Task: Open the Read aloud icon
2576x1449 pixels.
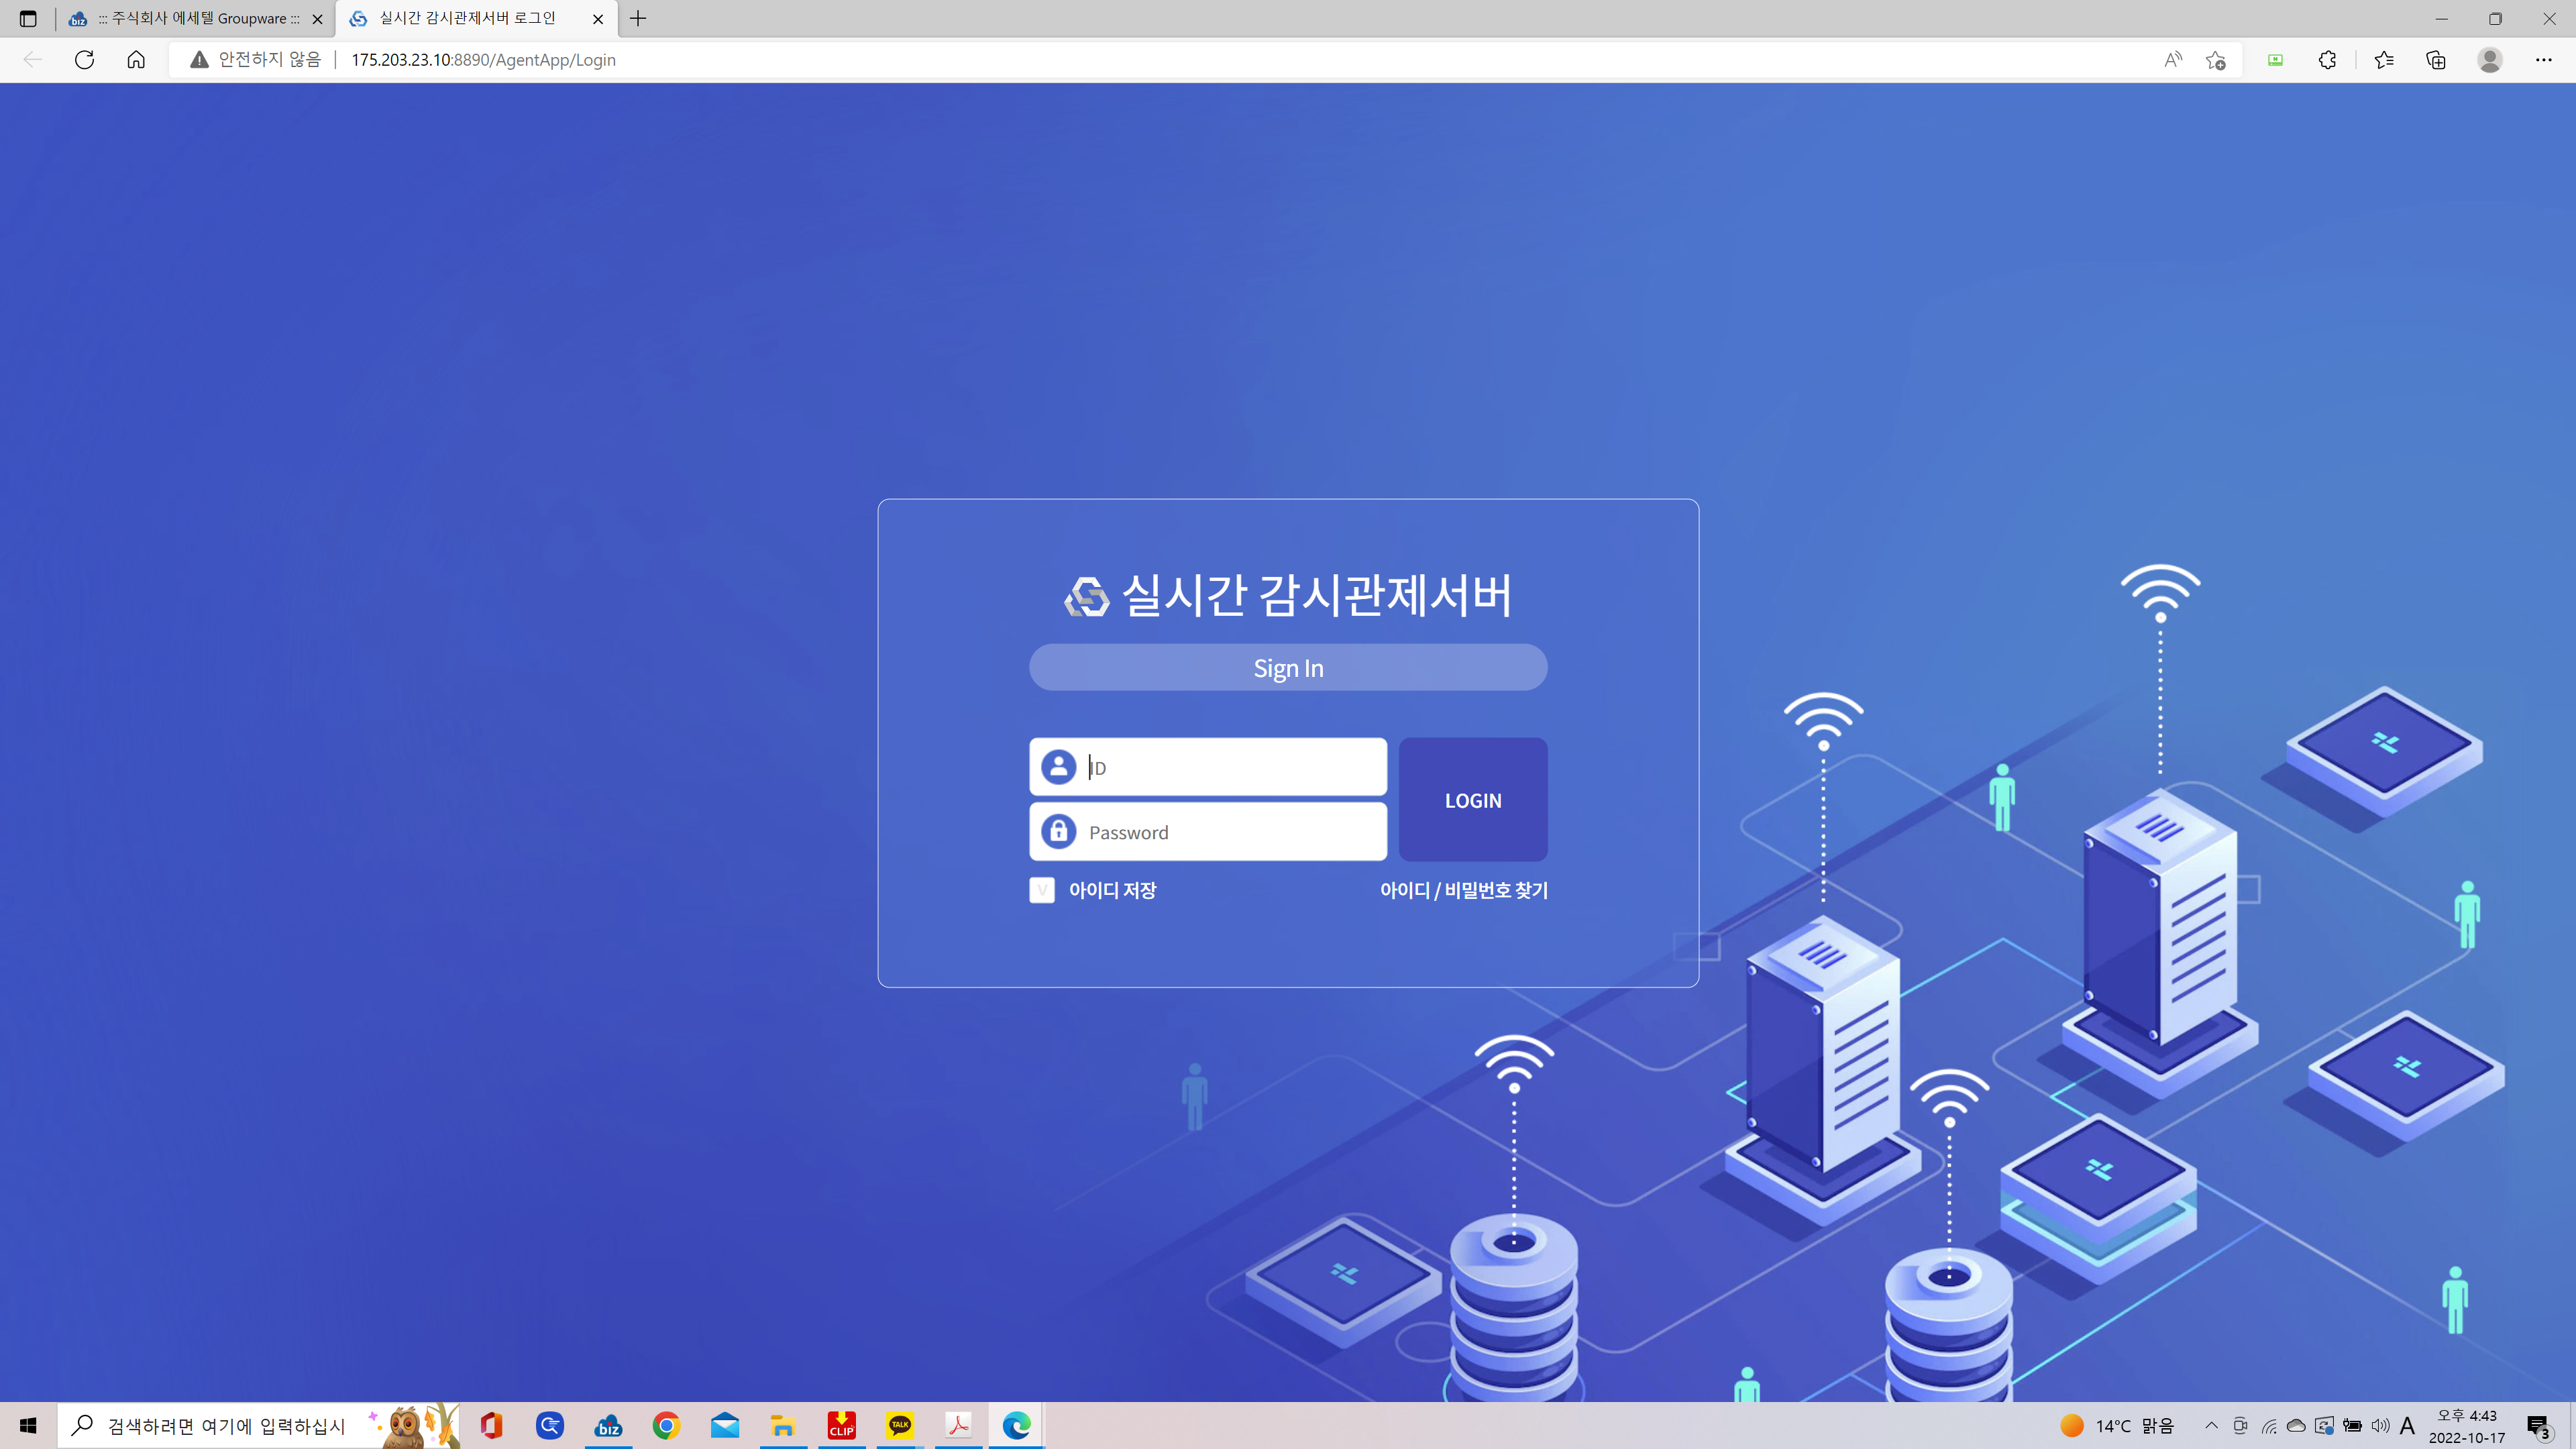Action: click(x=2173, y=60)
